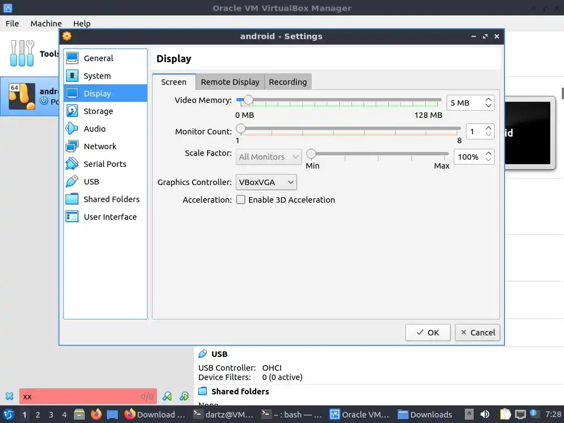Screen dimensions: 564x423
Task: Open the Shared Folders folder icon in sidebar
Action: (x=72, y=199)
